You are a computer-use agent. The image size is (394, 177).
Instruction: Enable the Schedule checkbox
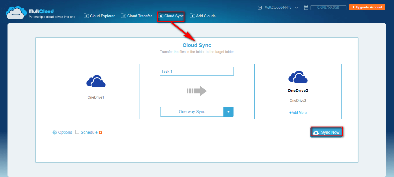77,132
